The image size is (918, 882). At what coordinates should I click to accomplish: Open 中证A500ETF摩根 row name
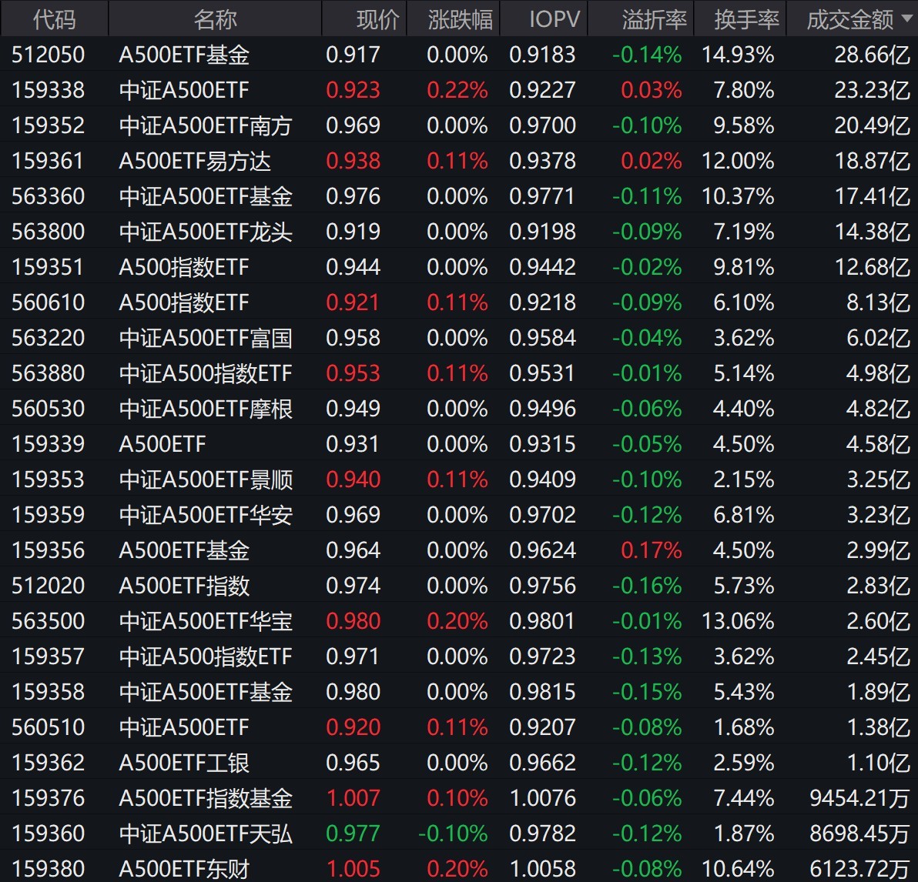(206, 409)
